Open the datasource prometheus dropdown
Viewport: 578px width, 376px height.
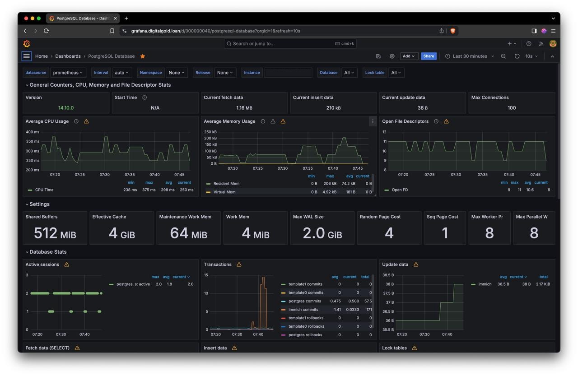(x=68, y=73)
